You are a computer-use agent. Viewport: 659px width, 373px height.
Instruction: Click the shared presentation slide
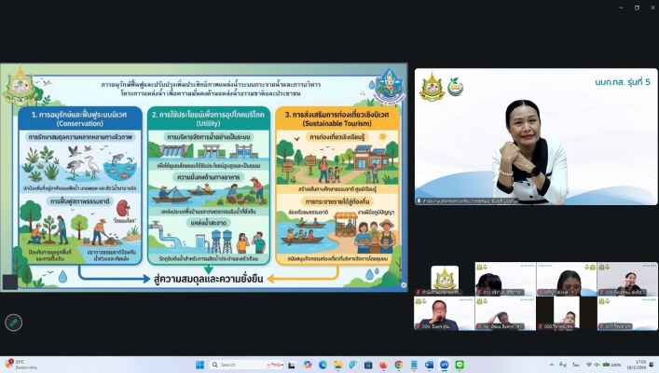tap(204, 176)
